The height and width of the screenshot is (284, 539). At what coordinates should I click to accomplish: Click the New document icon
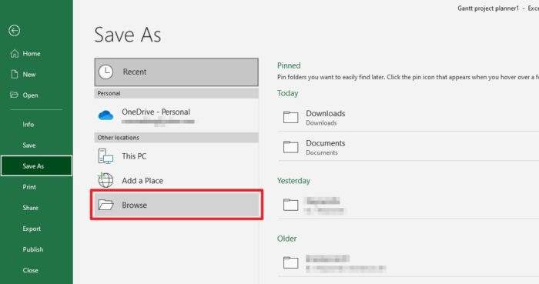click(x=15, y=74)
